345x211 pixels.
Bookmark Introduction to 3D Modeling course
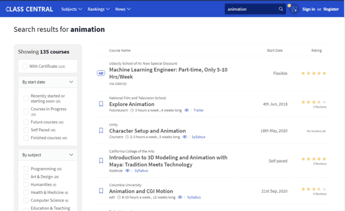click(x=101, y=160)
